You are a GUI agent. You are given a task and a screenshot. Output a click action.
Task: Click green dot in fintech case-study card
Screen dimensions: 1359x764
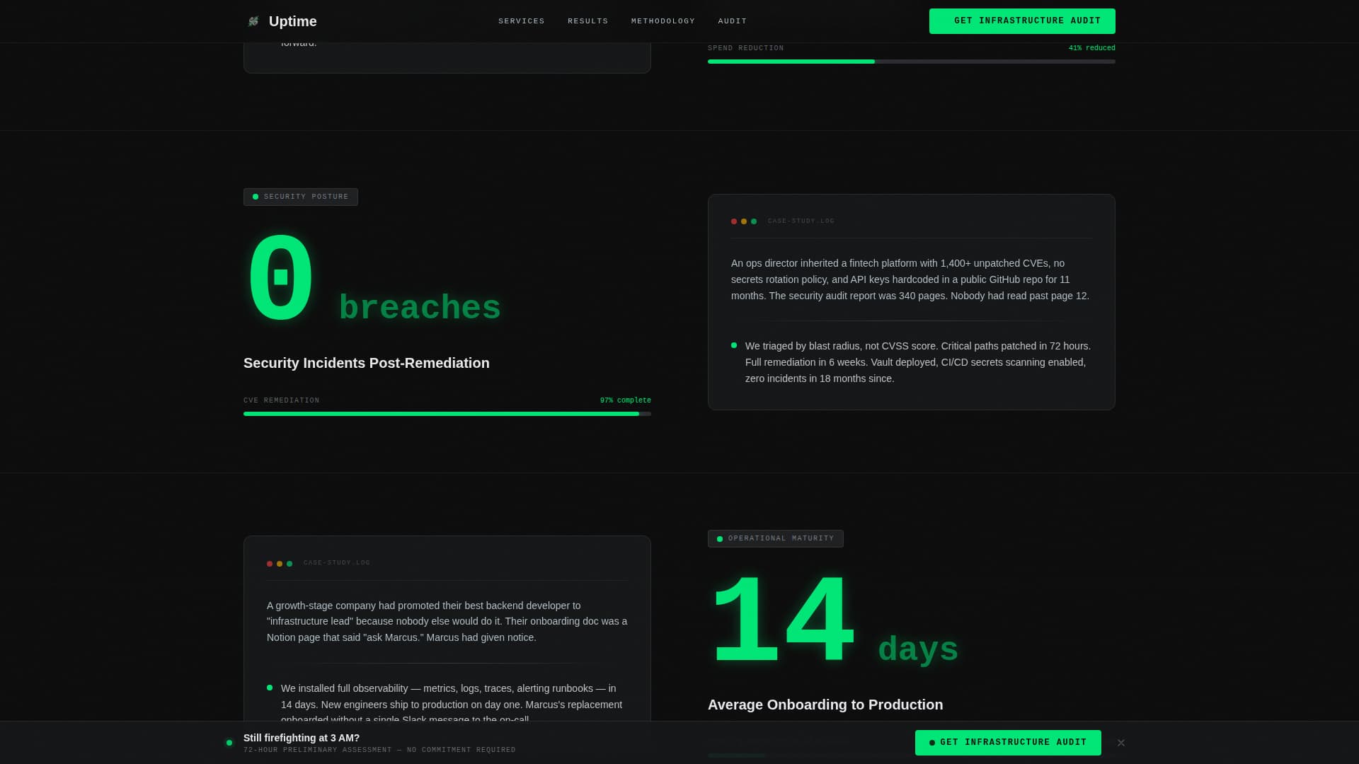coord(754,221)
